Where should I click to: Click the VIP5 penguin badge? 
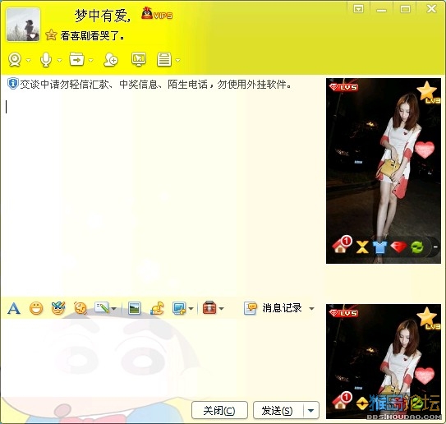point(157,14)
